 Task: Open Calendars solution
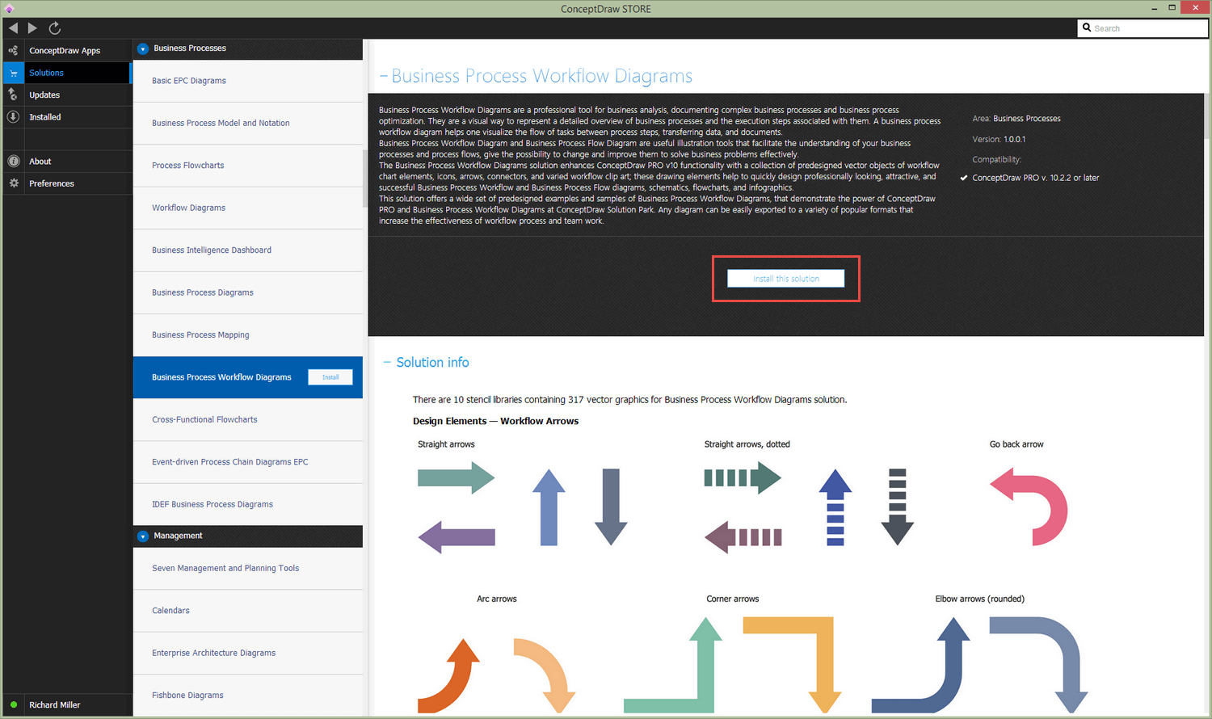(247, 611)
